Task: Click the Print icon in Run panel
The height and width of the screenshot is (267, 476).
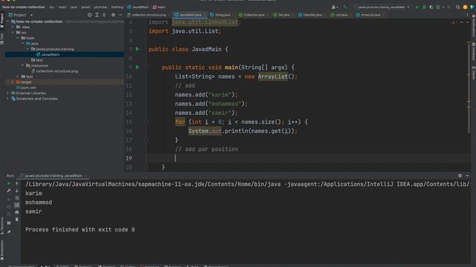Action: pyautogui.click(x=16, y=212)
